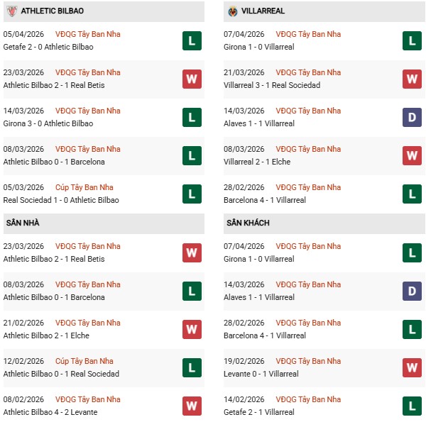Click W badge beside Athletic Bilbao 4-2 Levante
Screen dimensions: 426x422
pyautogui.click(x=192, y=406)
